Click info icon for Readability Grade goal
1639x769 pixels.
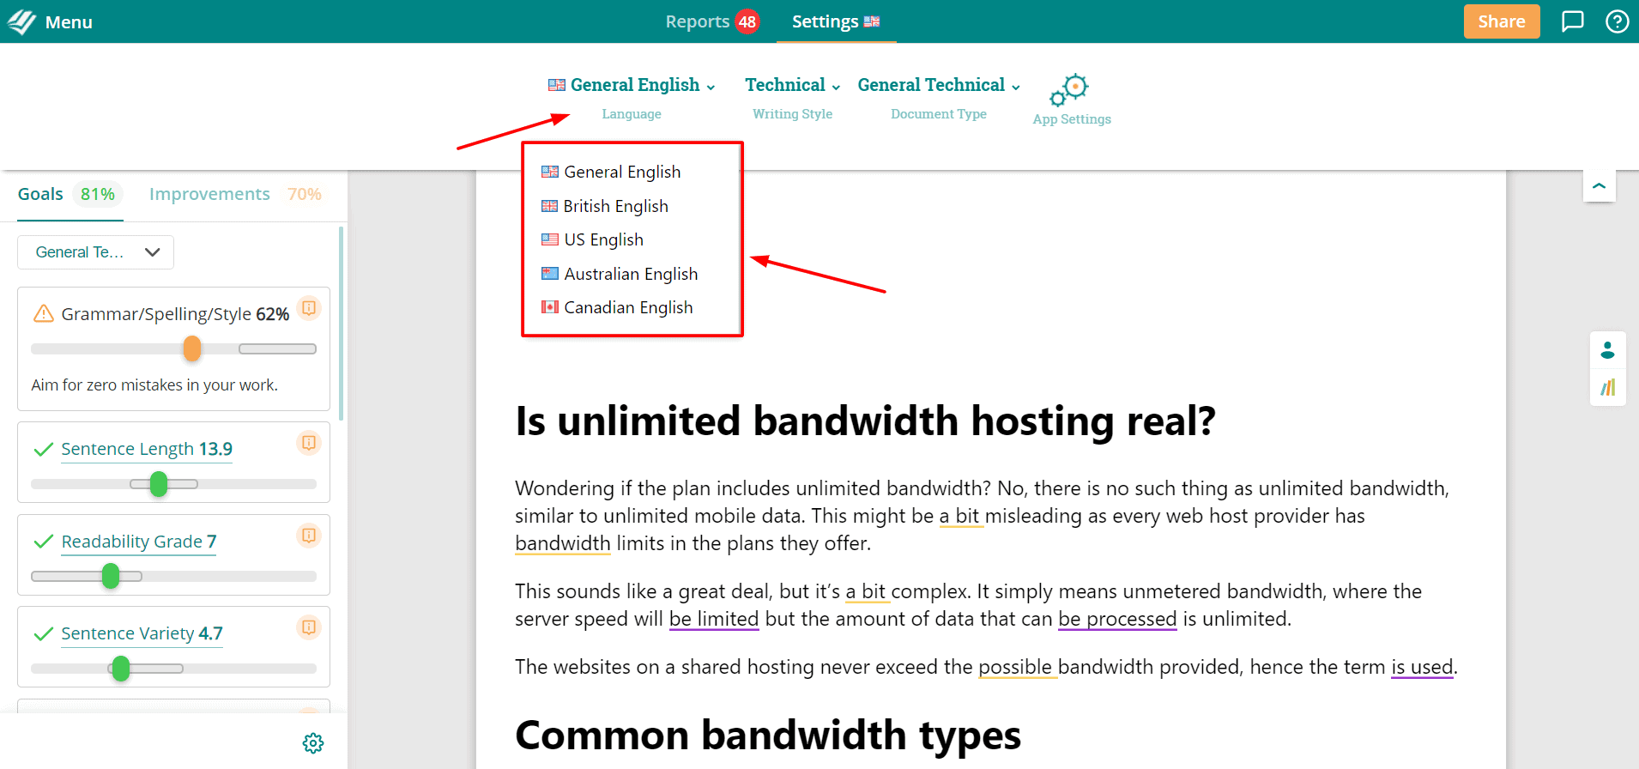tap(309, 536)
